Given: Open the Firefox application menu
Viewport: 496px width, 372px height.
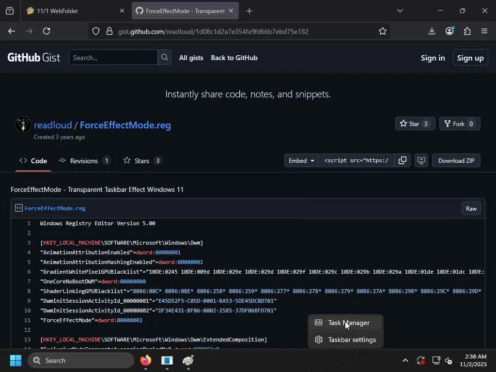Looking at the screenshot, I should (x=484, y=31).
